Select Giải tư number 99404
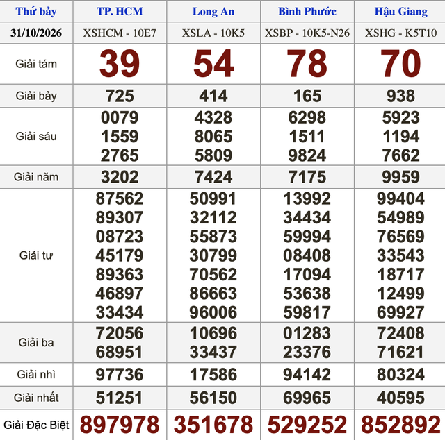The height and width of the screenshot is (440, 445). tap(400, 198)
